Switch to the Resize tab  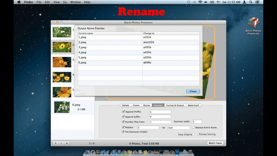[147, 105]
